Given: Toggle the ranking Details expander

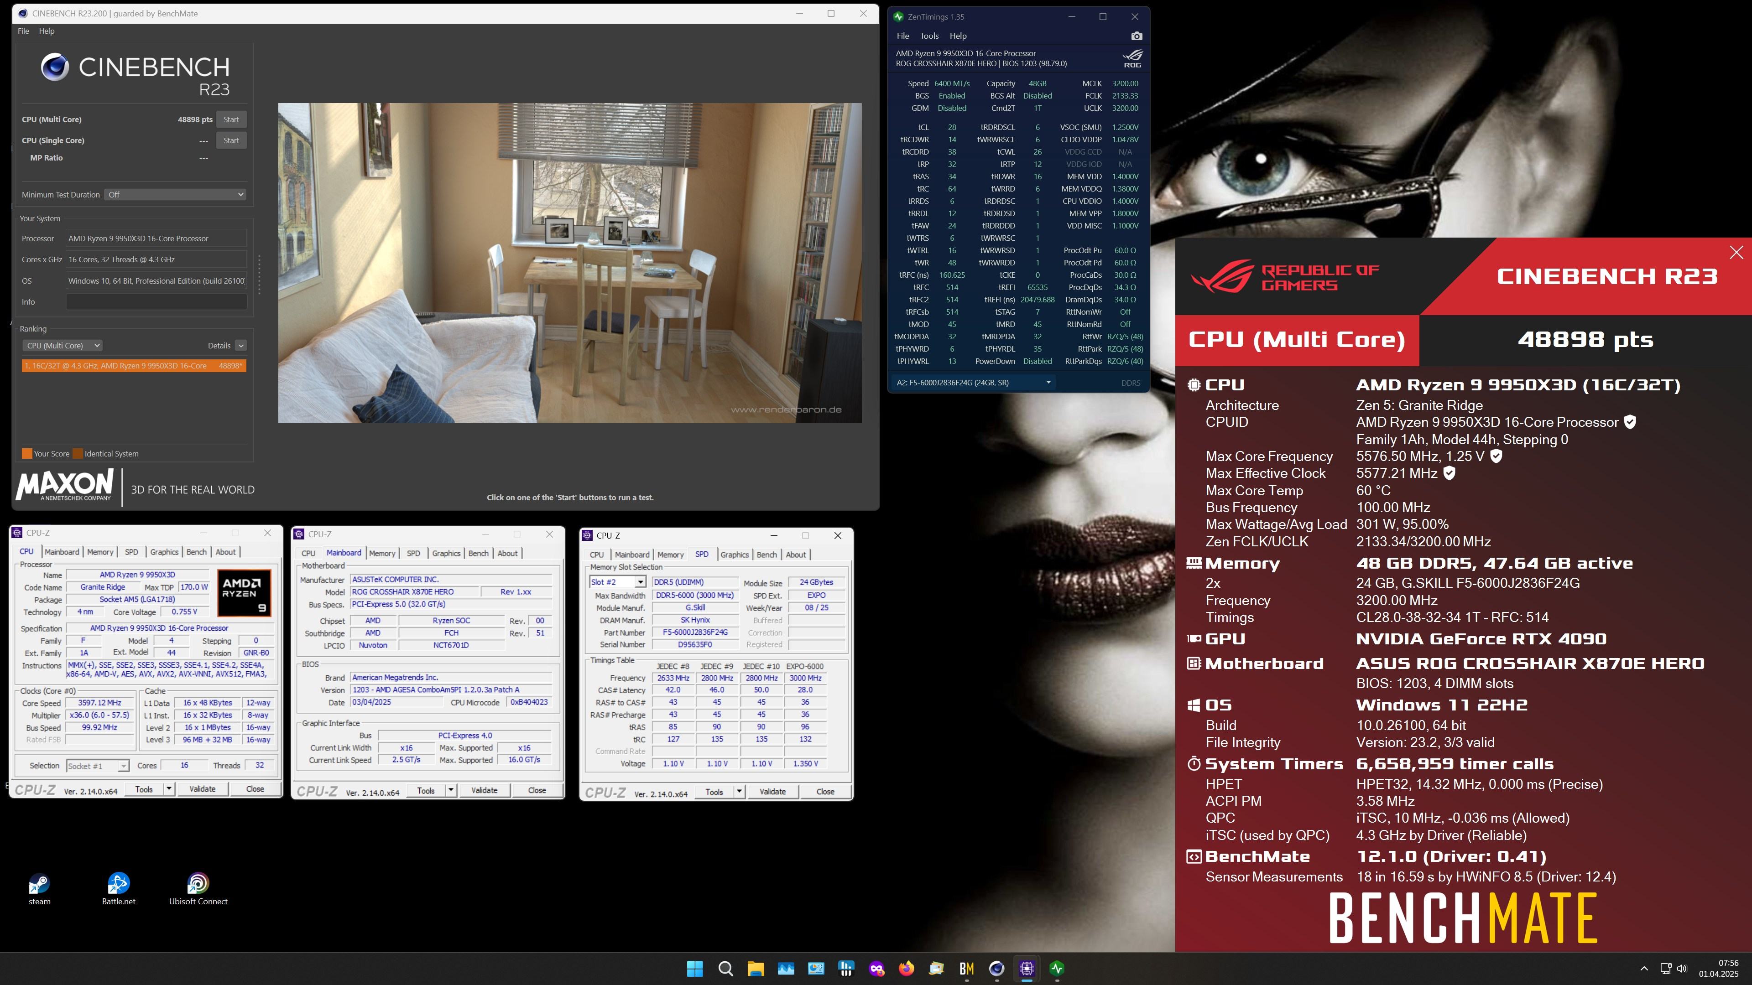Looking at the screenshot, I should tap(240, 345).
